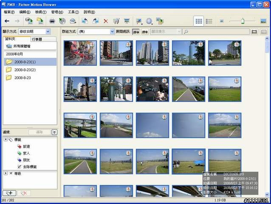Switch to detailed list view
271x204 pixels.
[209, 21]
